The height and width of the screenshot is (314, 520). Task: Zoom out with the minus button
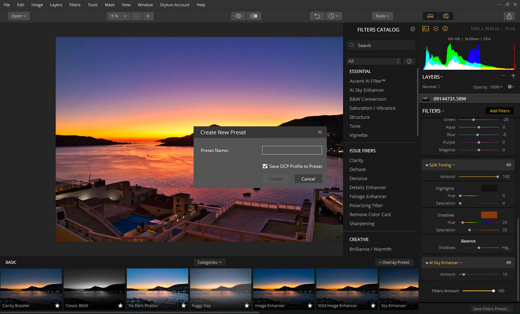[x=136, y=16]
